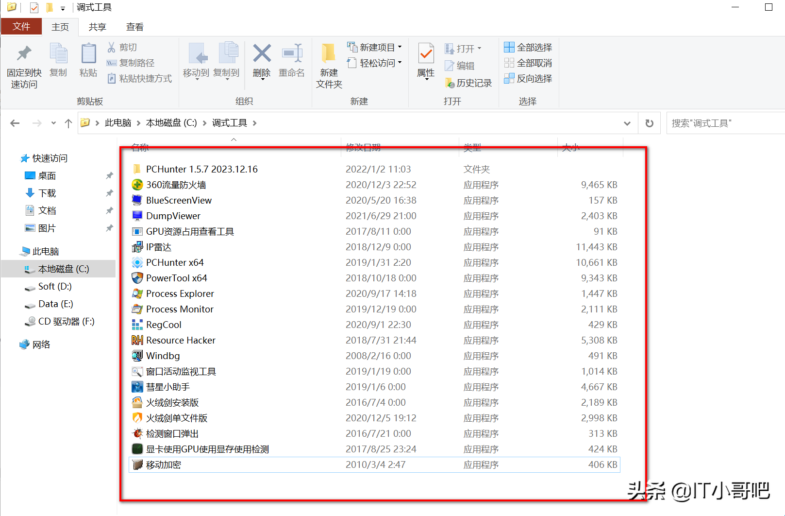
Task: Open the 打开 button's dropdown arrow
Action: click(479, 48)
